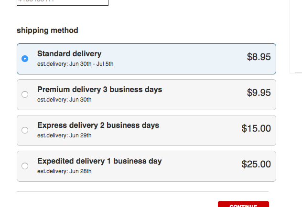
Task: Choose the Premium delivery radio button
Action: [25, 94]
